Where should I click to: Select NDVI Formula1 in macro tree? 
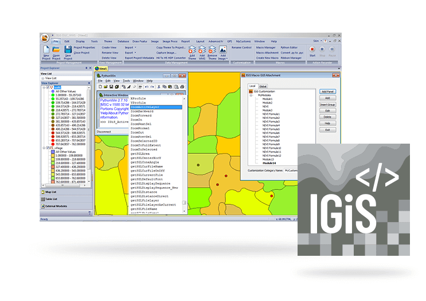271,114
